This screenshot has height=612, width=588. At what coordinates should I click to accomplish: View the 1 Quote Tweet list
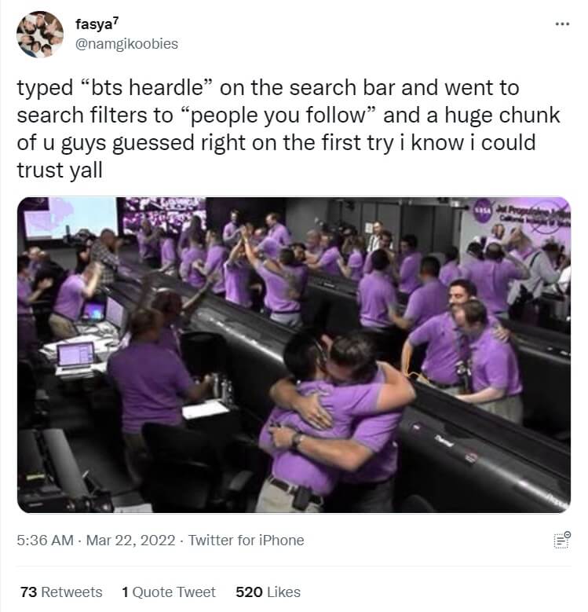tap(169, 592)
